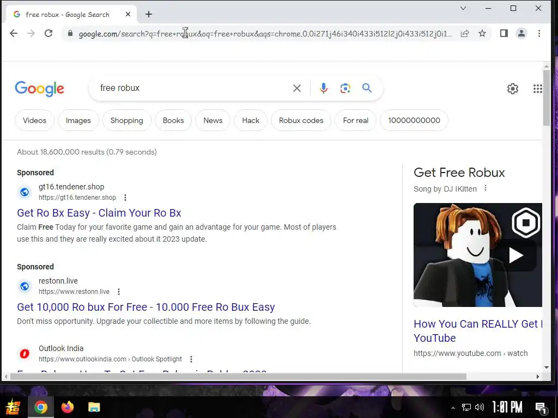The width and height of the screenshot is (558, 418).
Task: Share this page using the share icon
Action: 465,33
